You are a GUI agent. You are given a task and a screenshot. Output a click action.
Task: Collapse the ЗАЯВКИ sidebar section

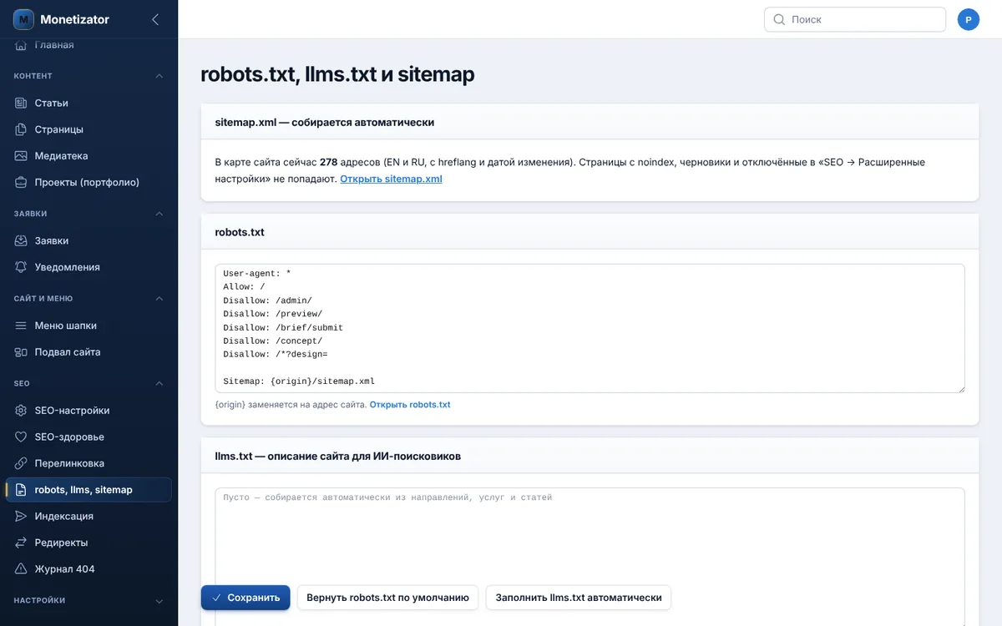pos(159,214)
